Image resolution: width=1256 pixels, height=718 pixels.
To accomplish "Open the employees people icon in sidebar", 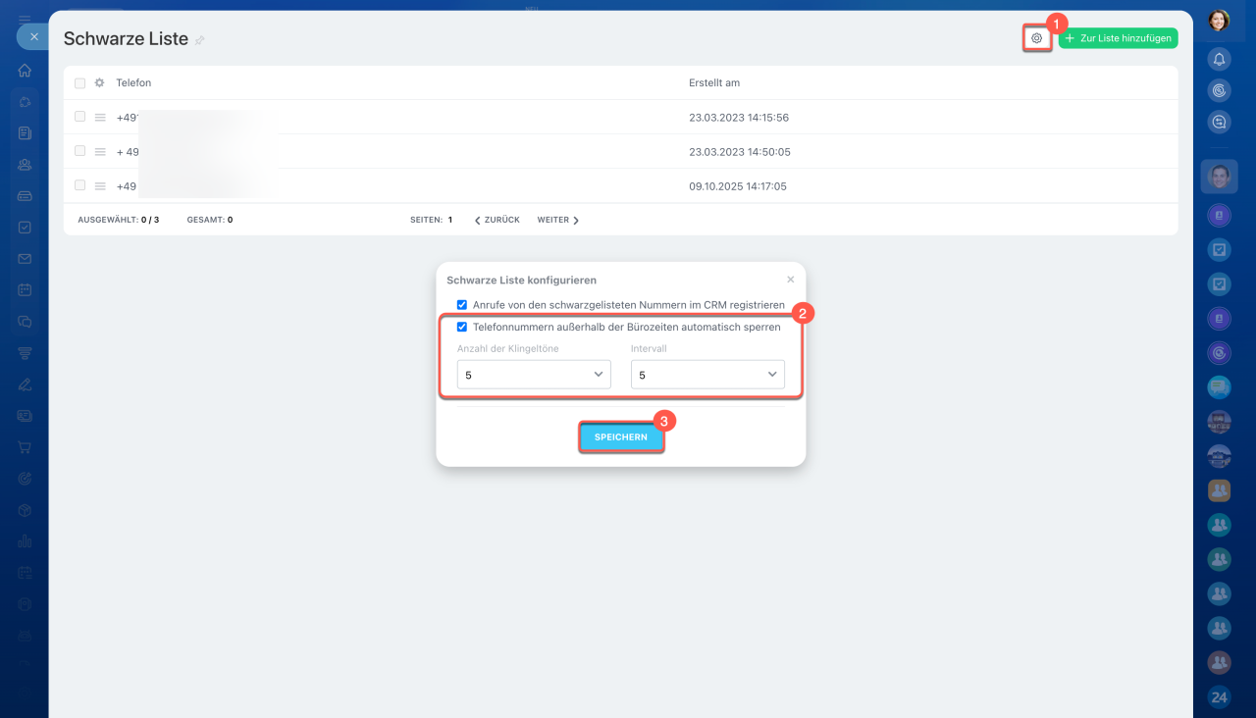I will [25, 165].
